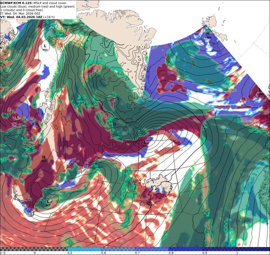Screen dimensions: 270x255
Task: Click the 0.8–0.9 dark blue colorbar segment
Action: (185, 249)
